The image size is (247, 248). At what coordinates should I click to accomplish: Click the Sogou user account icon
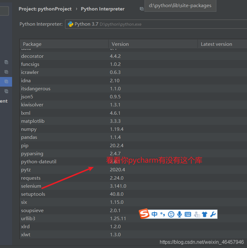(197, 215)
